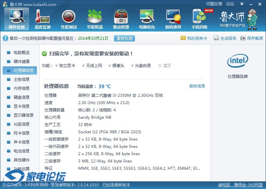Open the title bar main menu dropdown
The height and width of the screenshot is (189, 266).
(x=242, y=4)
